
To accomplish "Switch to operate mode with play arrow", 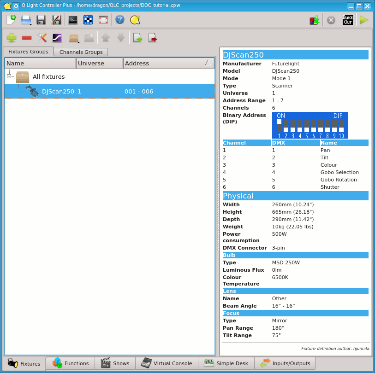I will point(364,20).
